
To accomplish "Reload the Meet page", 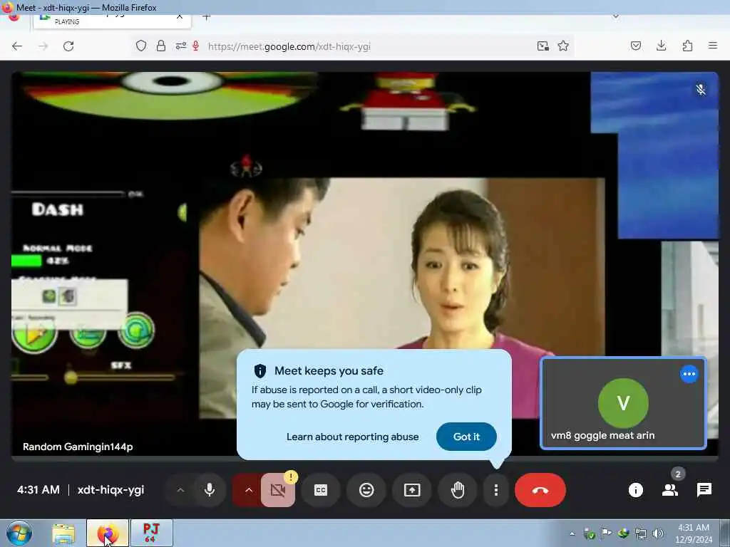I will click(68, 46).
